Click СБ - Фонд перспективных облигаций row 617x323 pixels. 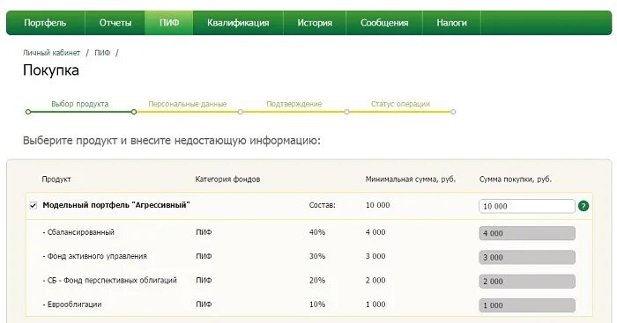pyautogui.click(x=308, y=280)
